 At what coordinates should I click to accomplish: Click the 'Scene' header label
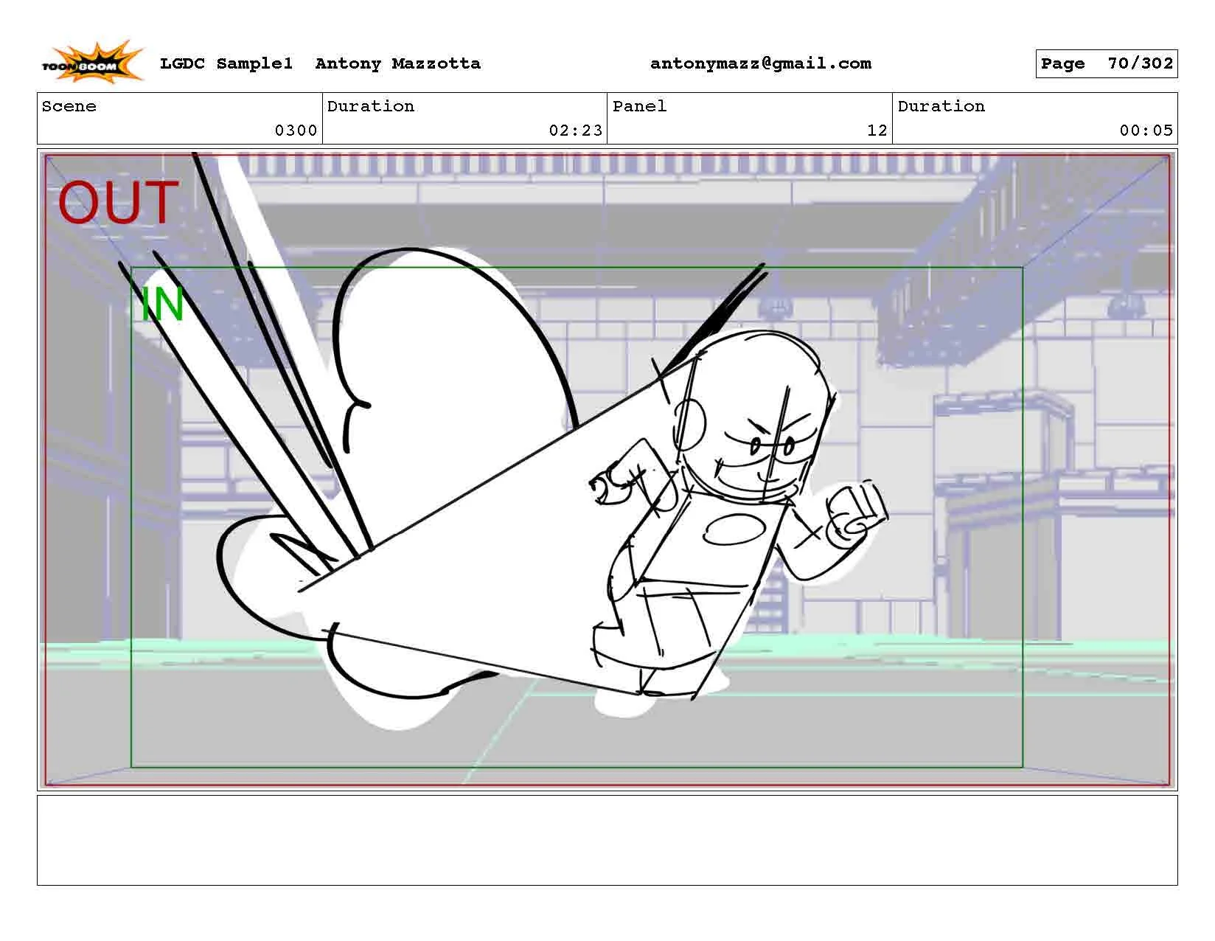click(69, 106)
